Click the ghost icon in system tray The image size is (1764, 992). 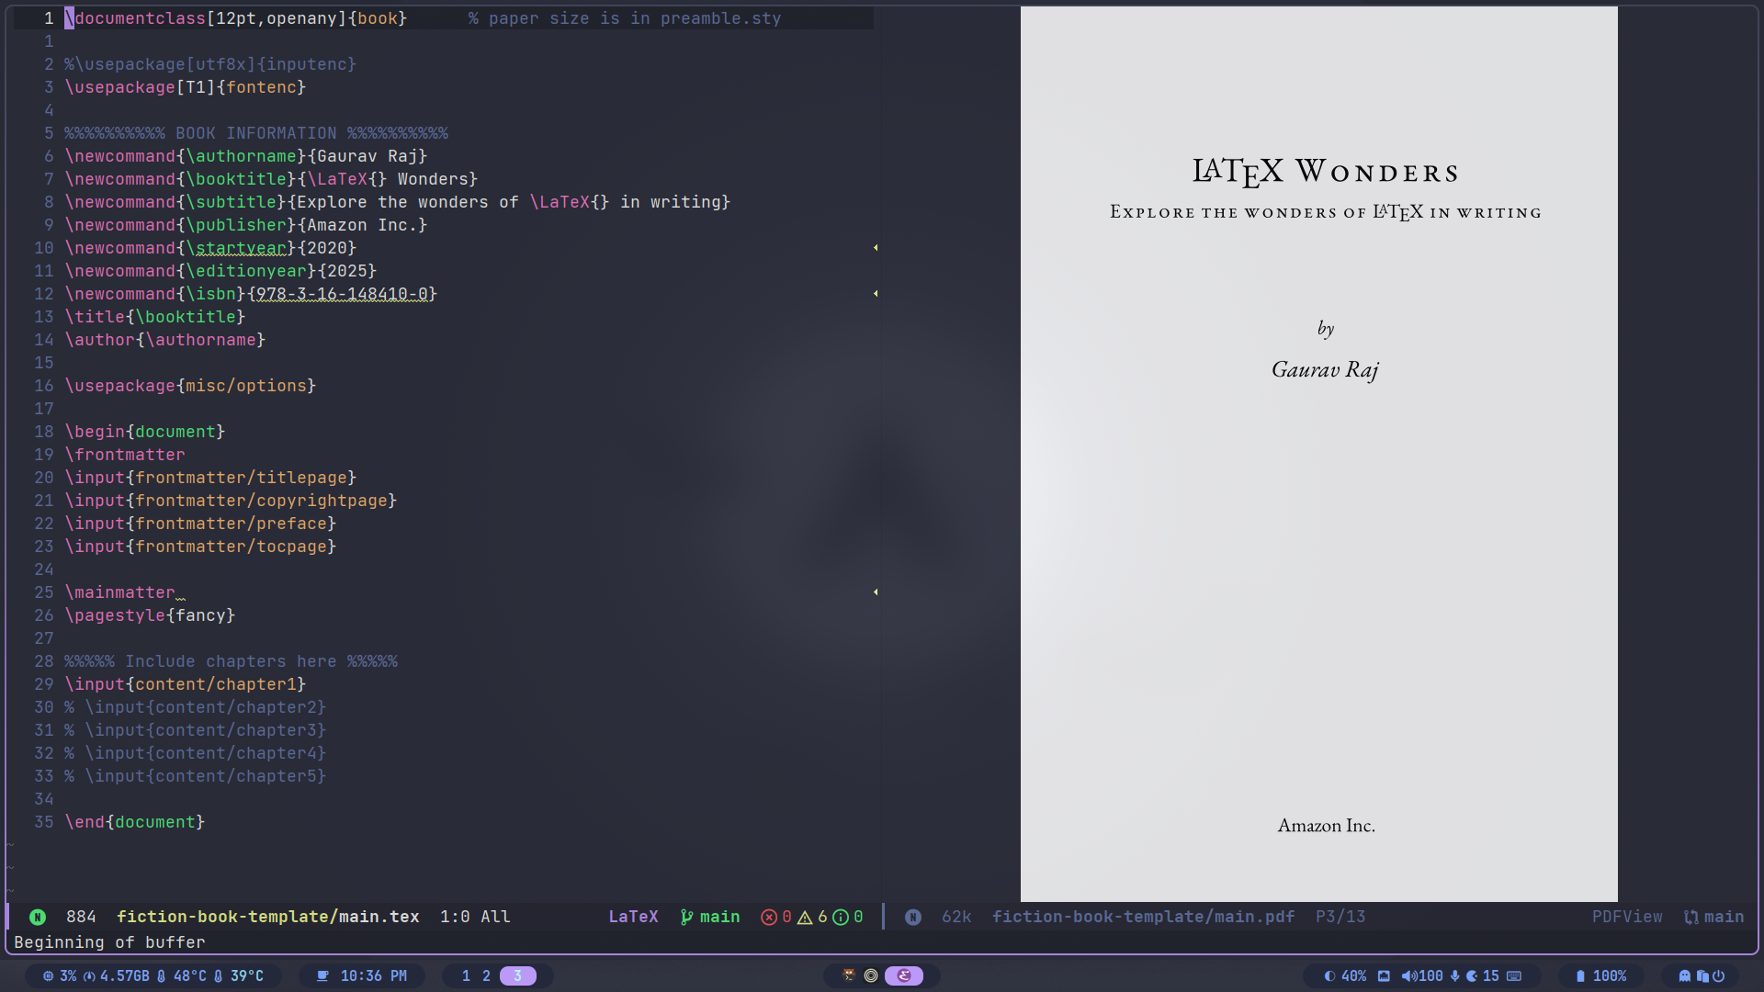1685,976
